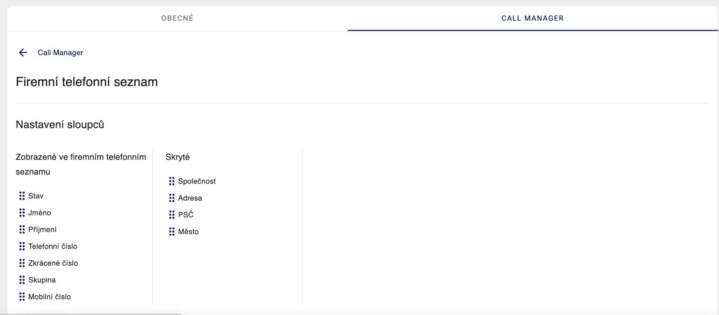Image resolution: width=719 pixels, height=315 pixels.
Task: Switch to the Obecné tab
Action: 177,18
